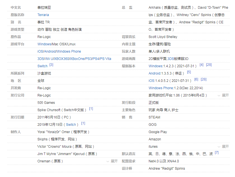
Task: Open the Windows Phone version link
Action: coord(161,88)
